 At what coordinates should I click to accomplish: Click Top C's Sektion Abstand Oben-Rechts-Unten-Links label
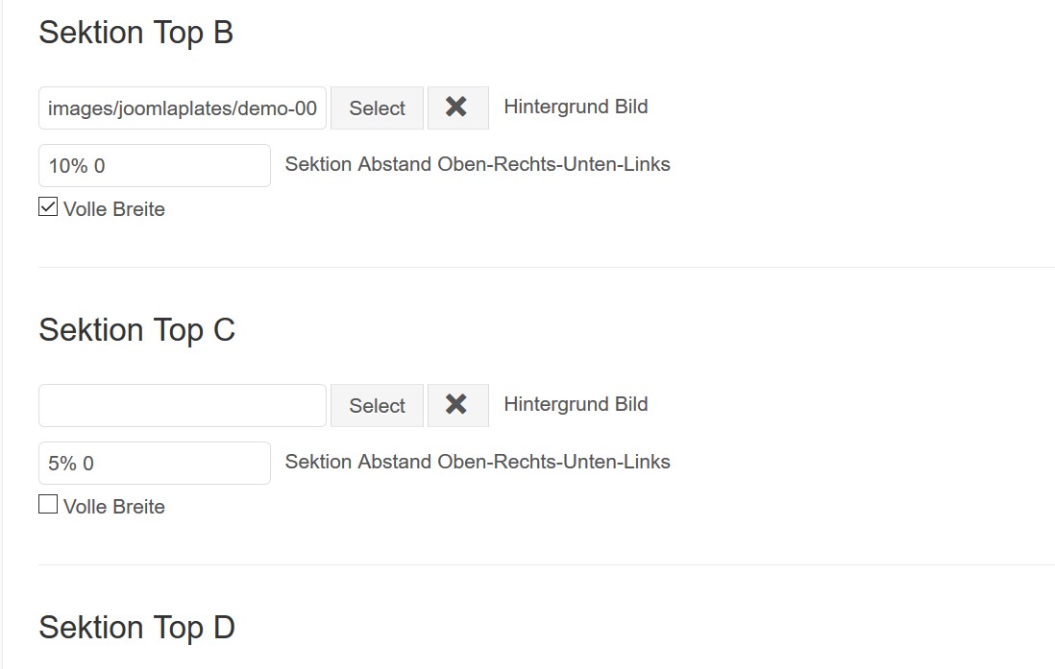click(x=478, y=462)
